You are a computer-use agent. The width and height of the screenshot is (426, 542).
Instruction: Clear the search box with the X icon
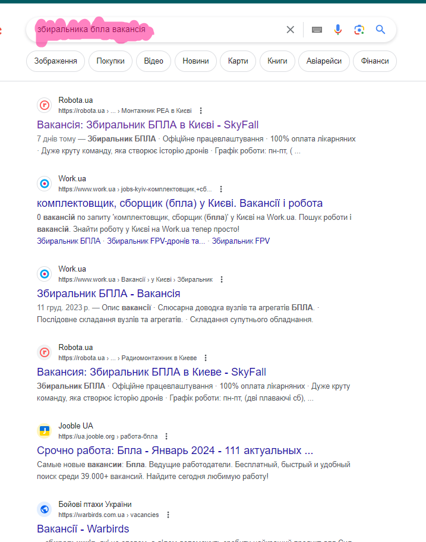[290, 30]
